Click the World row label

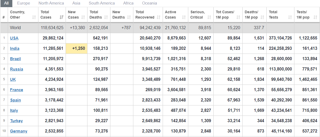(x=15, y=28)
